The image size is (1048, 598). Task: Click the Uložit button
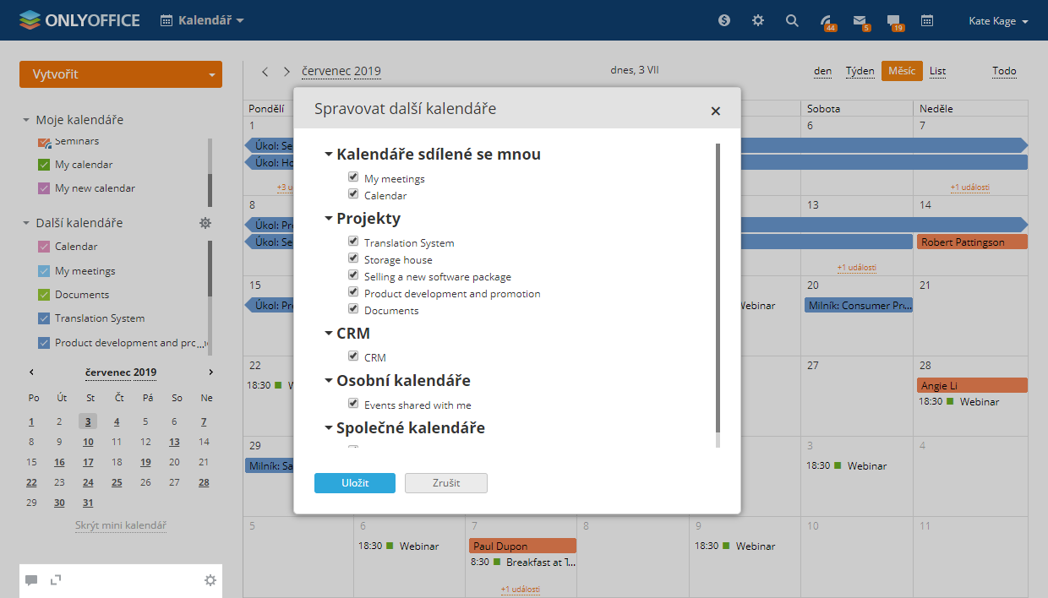click(x=355, y=482)
